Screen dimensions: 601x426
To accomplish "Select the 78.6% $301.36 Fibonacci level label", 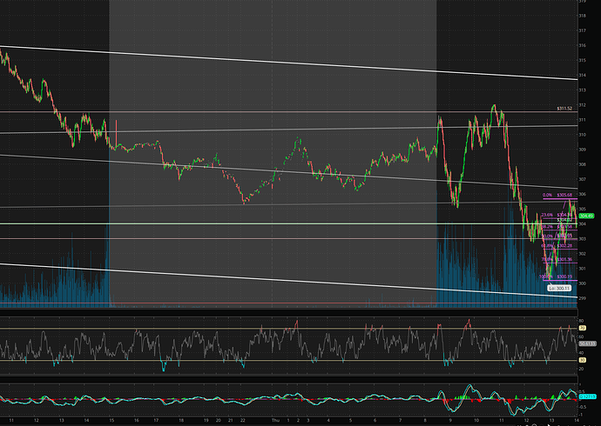I will (557, 259).
